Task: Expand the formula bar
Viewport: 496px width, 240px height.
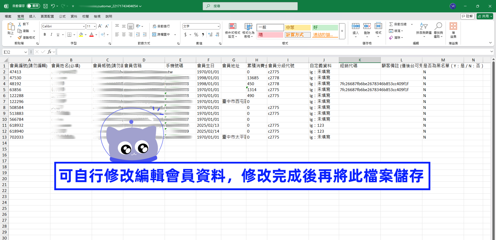Action: coord(492,52)
